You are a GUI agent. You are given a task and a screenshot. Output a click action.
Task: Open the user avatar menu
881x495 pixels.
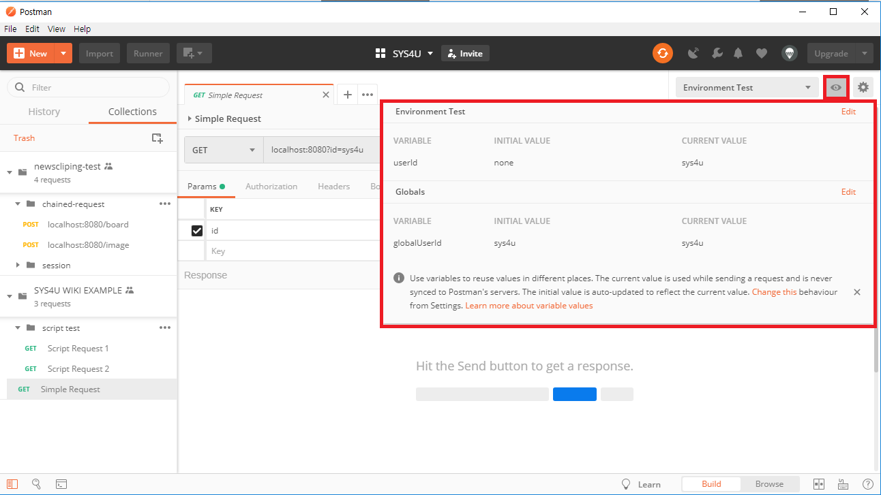789,53
